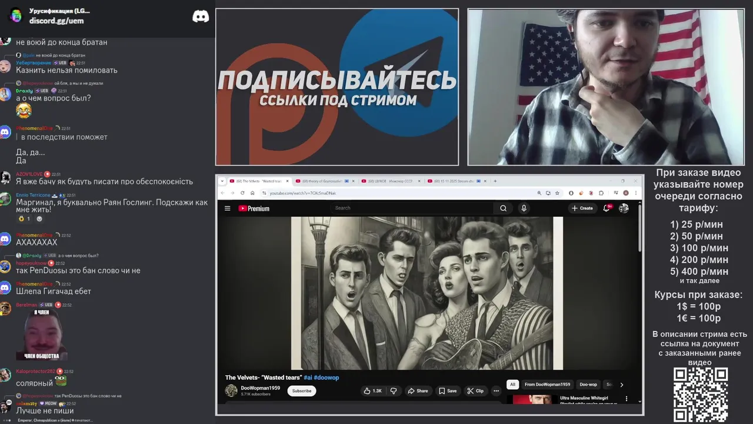753x424 pixels.
Task: Switch to the '15 11 2025 Stream' tab
Action: pyautogui.click(x=456, y=181)
